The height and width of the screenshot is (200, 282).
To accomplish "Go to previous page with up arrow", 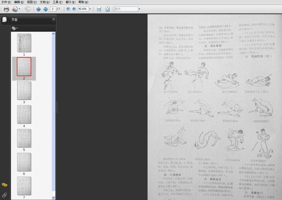I will 39,9.
